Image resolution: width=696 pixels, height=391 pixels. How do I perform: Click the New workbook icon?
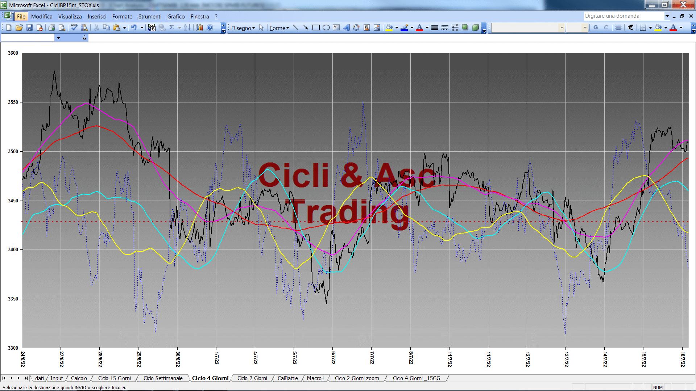9,28
